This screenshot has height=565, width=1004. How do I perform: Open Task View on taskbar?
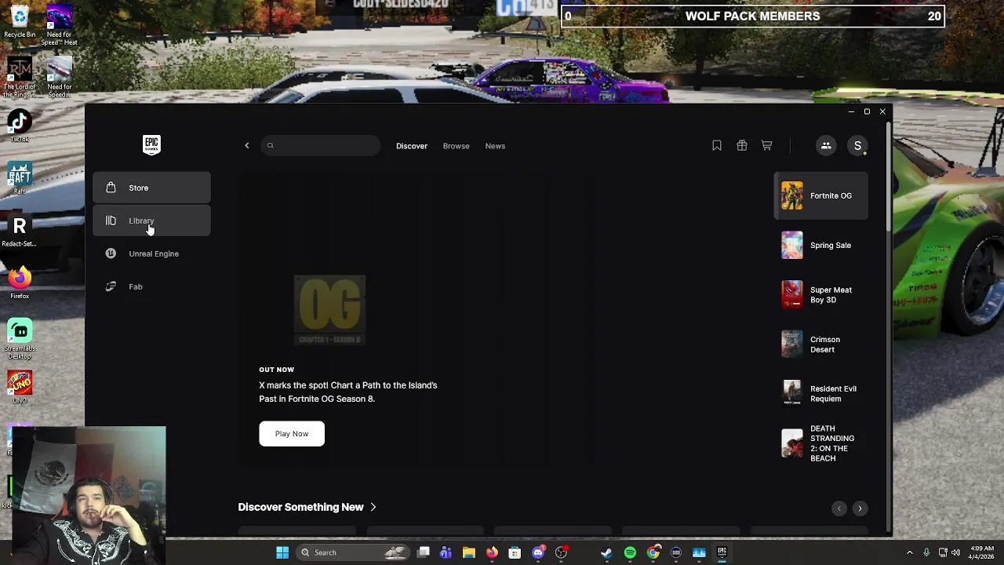(423, 552)
